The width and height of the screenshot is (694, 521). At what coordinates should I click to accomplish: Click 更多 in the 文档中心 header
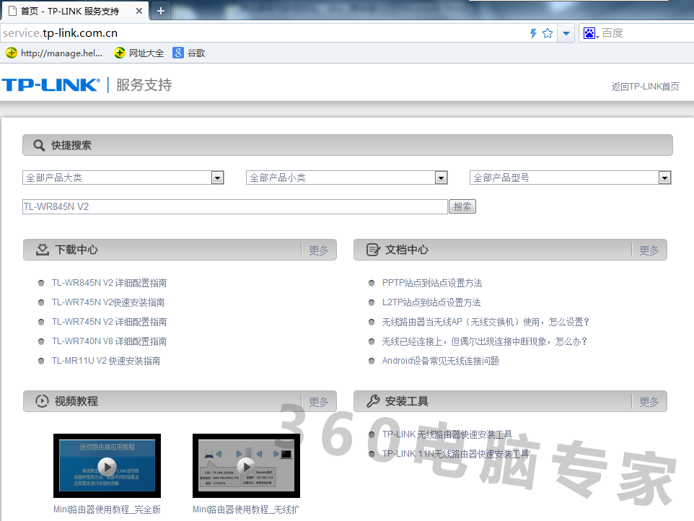(x=649, y=250)
